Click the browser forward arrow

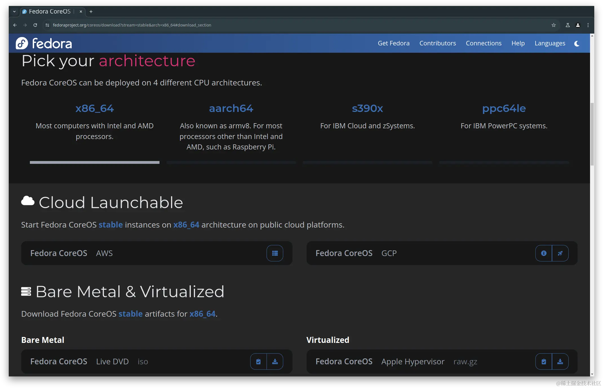(25, 25)
